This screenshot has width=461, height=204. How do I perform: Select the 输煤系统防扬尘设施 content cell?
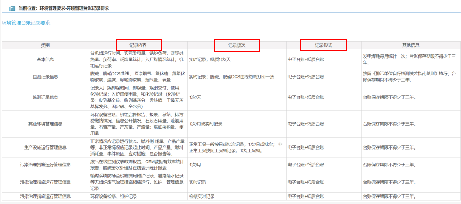[x=137, y=182]
